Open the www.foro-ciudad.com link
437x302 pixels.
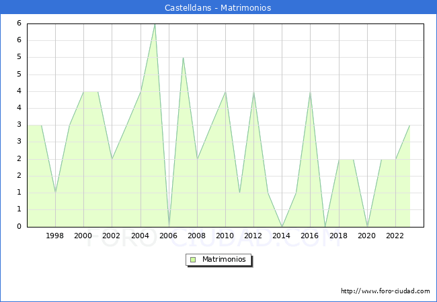coord(385,291)
